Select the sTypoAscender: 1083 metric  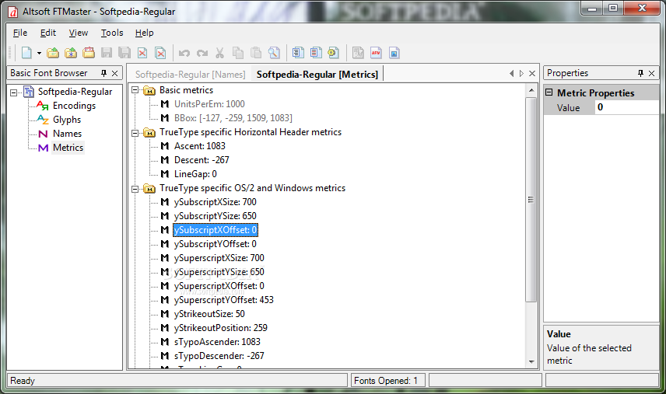(217, 342)
